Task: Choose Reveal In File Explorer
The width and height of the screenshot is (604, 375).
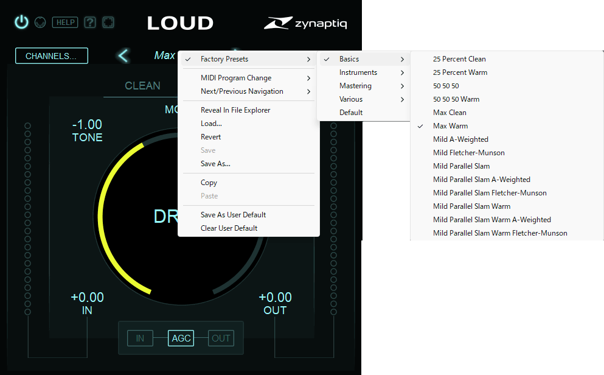Action: pos(249,110)
